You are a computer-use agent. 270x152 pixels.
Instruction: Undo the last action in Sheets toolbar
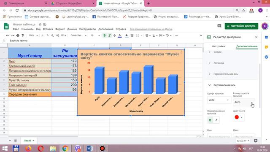[x=8, y=35]
